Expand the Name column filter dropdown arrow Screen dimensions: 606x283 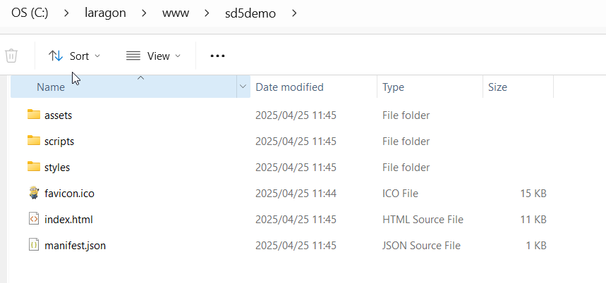(243, 87)
